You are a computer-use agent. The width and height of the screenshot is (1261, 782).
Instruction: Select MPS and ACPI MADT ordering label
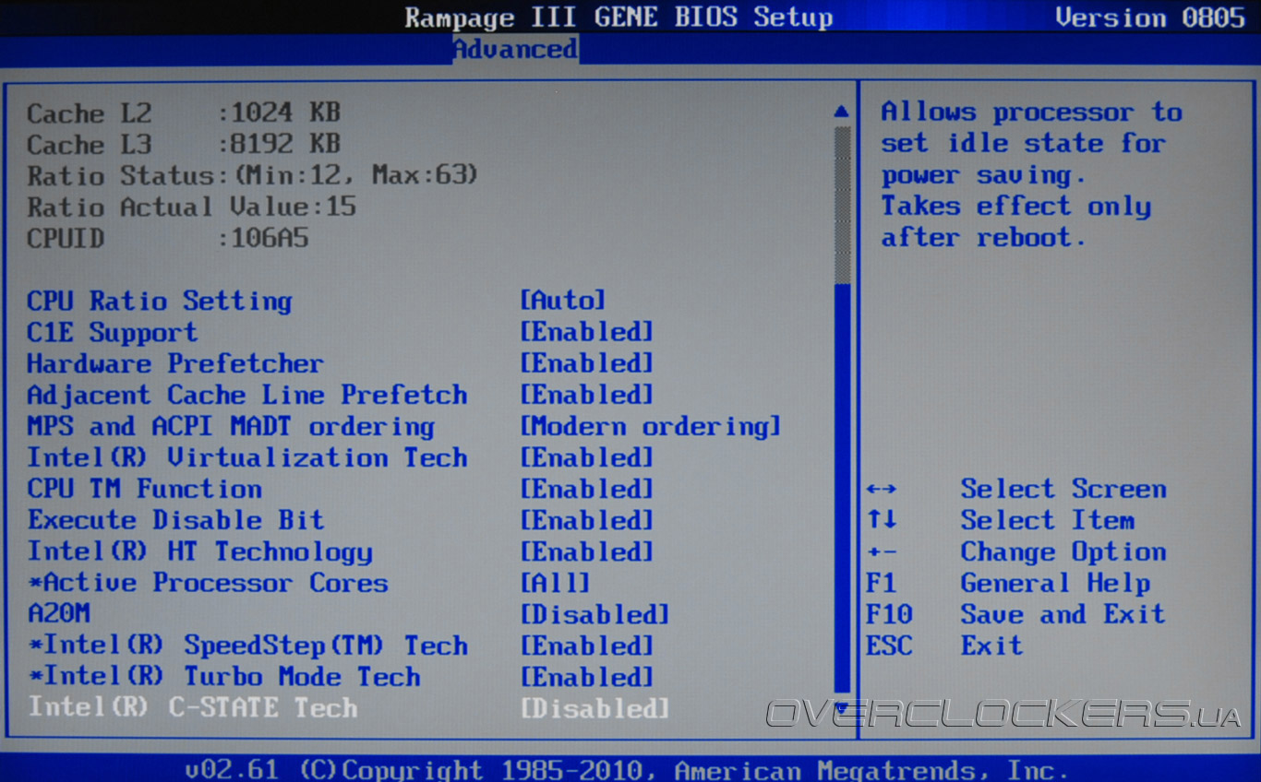point(230,426)
